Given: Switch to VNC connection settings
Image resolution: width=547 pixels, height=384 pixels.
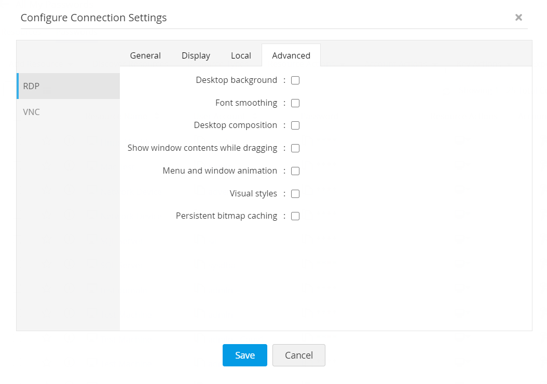Looking at the screenshot, I should coord(68,112).
